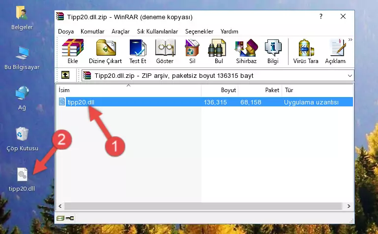Sort by the Paket column header
The width and height of the screenshot is (378, 234).
(260, 90)
